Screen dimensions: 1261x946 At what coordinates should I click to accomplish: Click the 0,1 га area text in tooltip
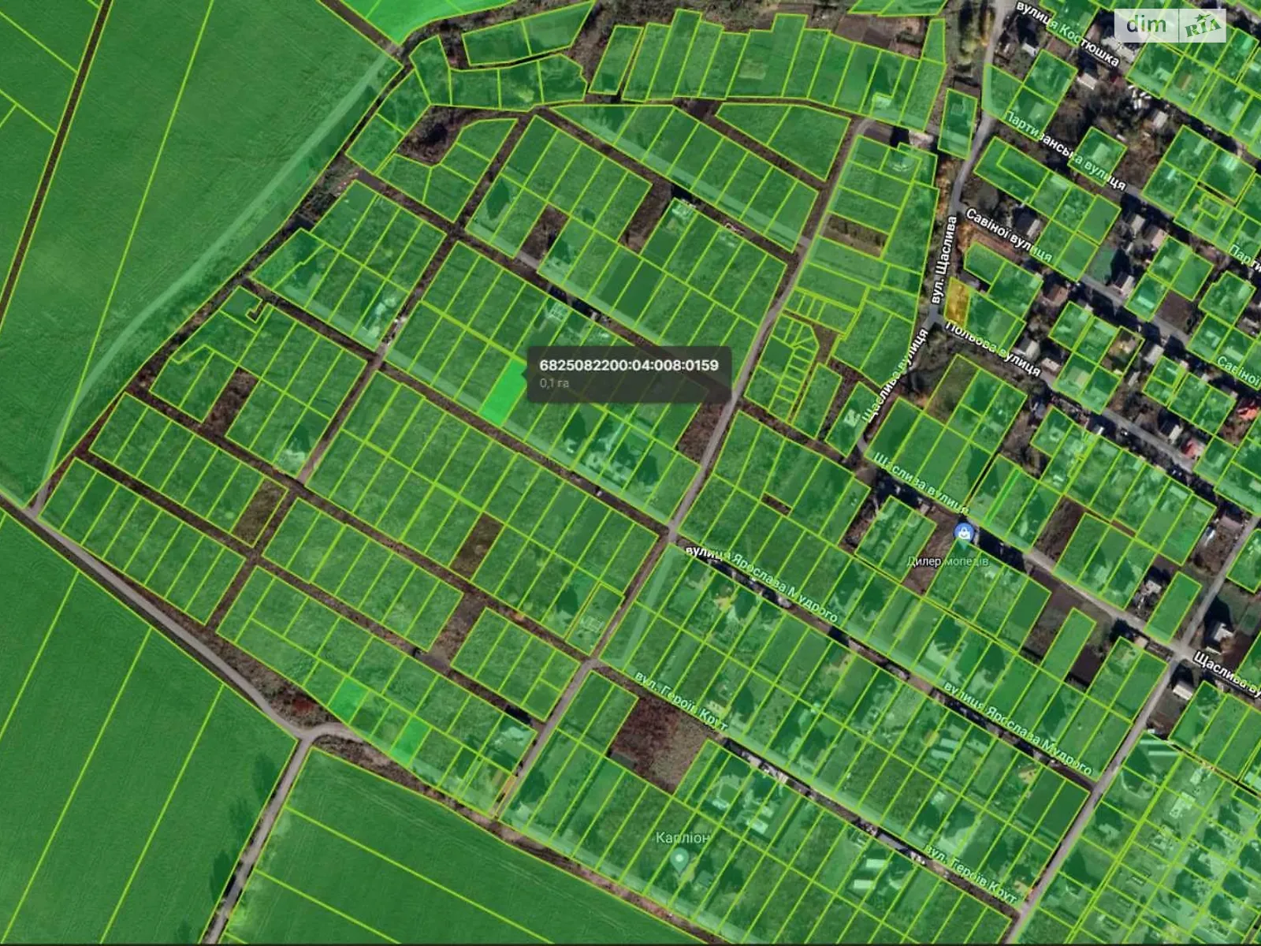pyautogui.click(x=554, y=383)
